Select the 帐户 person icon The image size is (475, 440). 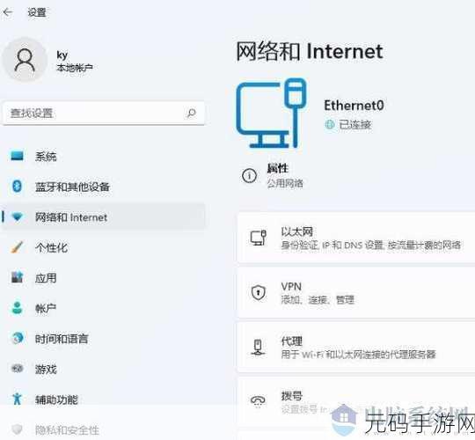coord(17,308)
